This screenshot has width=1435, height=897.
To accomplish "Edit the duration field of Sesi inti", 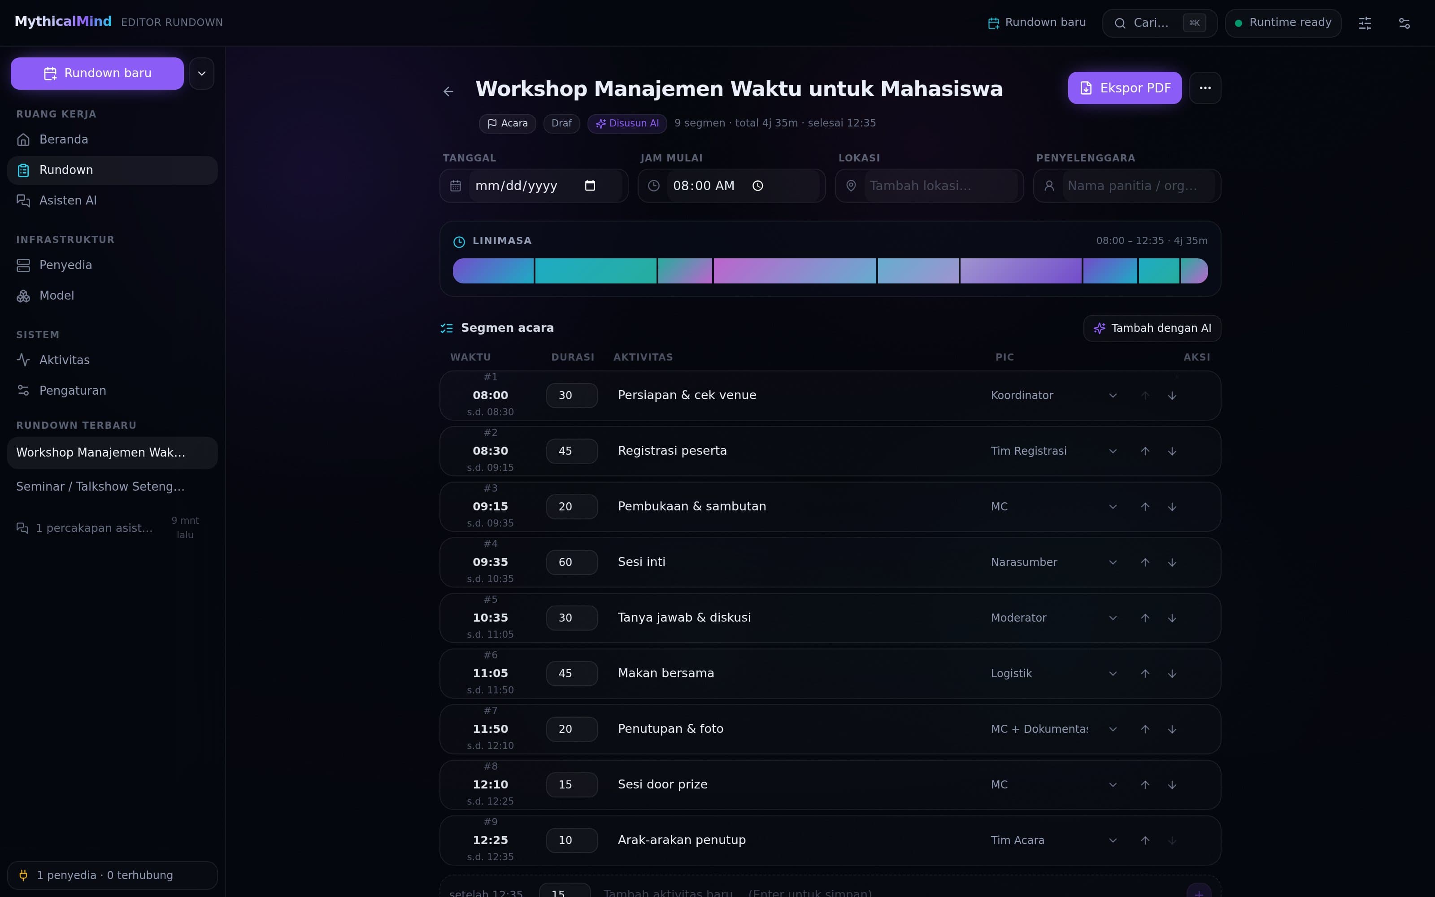I will pos(572,562).
